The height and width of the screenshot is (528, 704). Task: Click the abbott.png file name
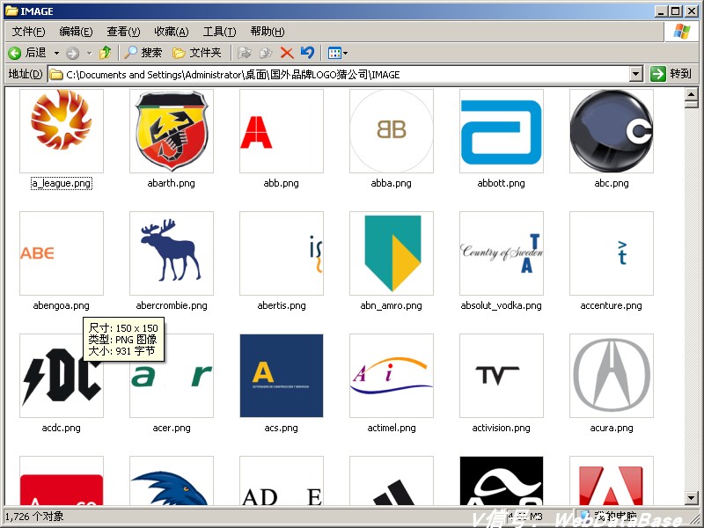point(501,183)
